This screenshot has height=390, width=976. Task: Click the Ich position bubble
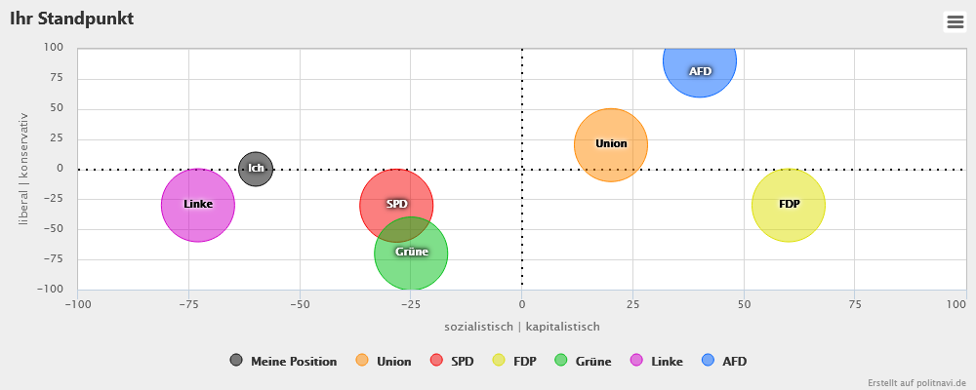click(x=256, y=169)
